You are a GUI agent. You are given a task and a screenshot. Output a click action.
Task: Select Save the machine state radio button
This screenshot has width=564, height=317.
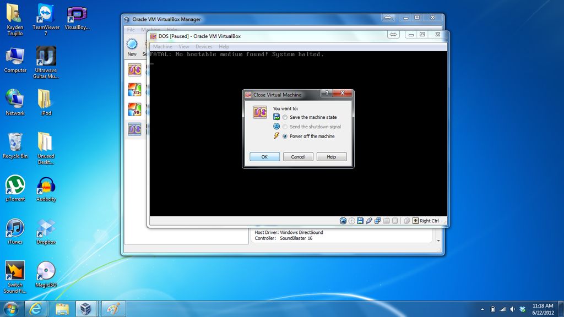click(285, 117)
